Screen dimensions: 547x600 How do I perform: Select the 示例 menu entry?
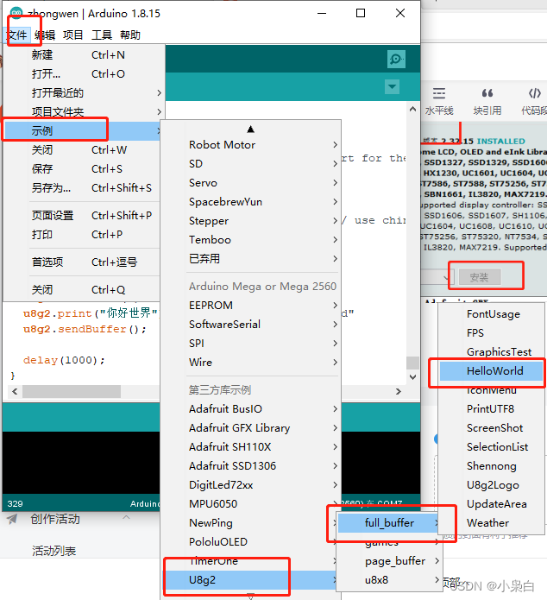(x=81, y=131)
